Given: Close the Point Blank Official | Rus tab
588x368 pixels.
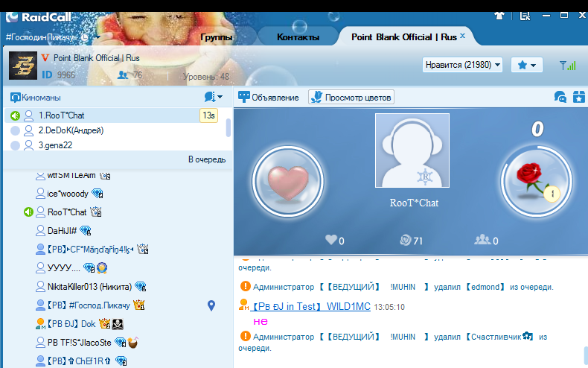Looking at the screenshot, I should pos(462,36).
